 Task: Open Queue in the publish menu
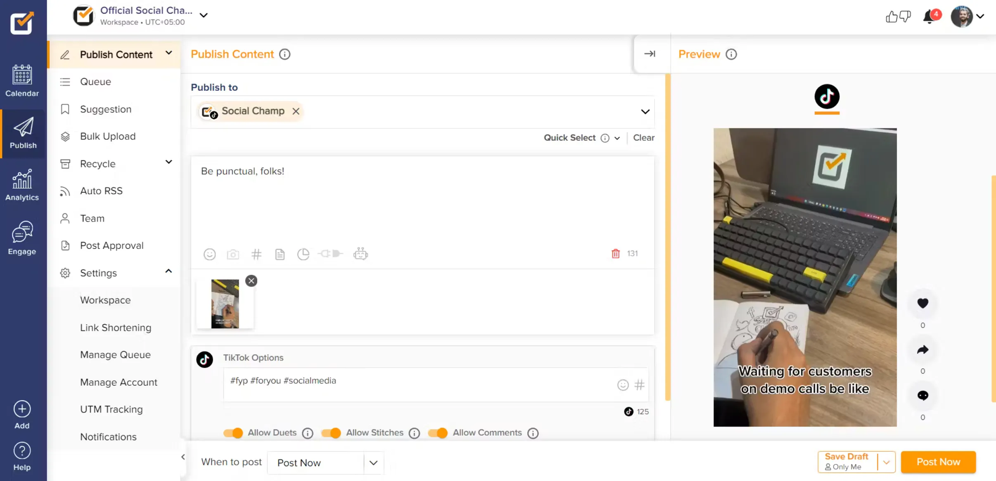(95, 82)
